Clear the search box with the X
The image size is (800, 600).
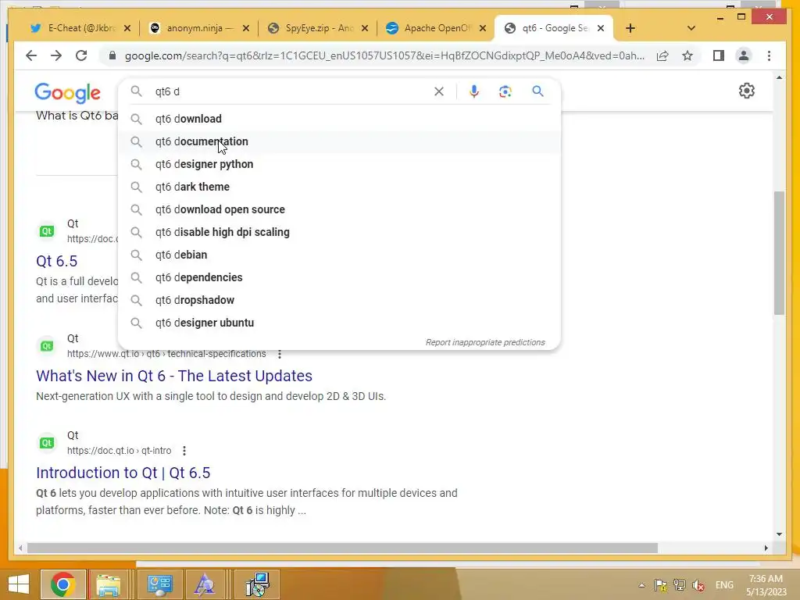[439, 91]
